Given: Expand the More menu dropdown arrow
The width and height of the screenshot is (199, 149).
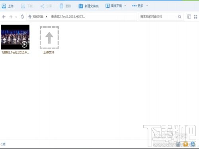Looking at the screenshot, I should click(147, 6).
